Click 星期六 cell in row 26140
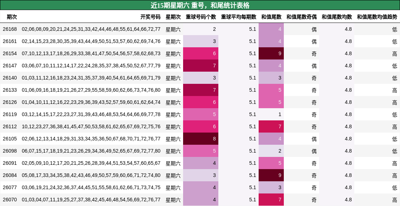Viewport: 400px width, 206px height. pos(173,78)
